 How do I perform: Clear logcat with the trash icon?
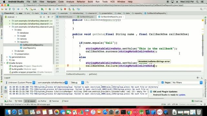click(5, 88)
